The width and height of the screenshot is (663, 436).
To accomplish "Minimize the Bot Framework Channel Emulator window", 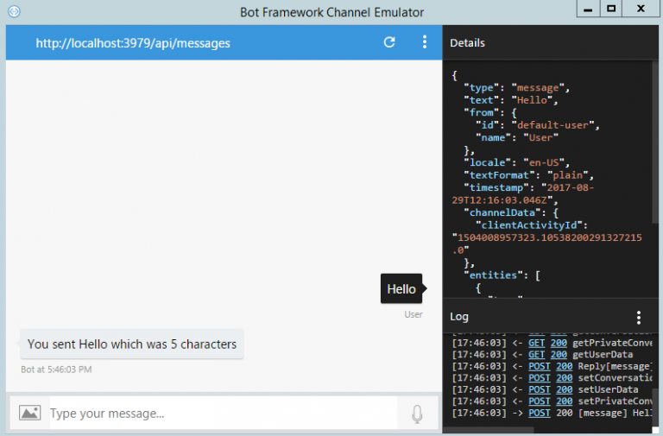I will coord(587,9).
